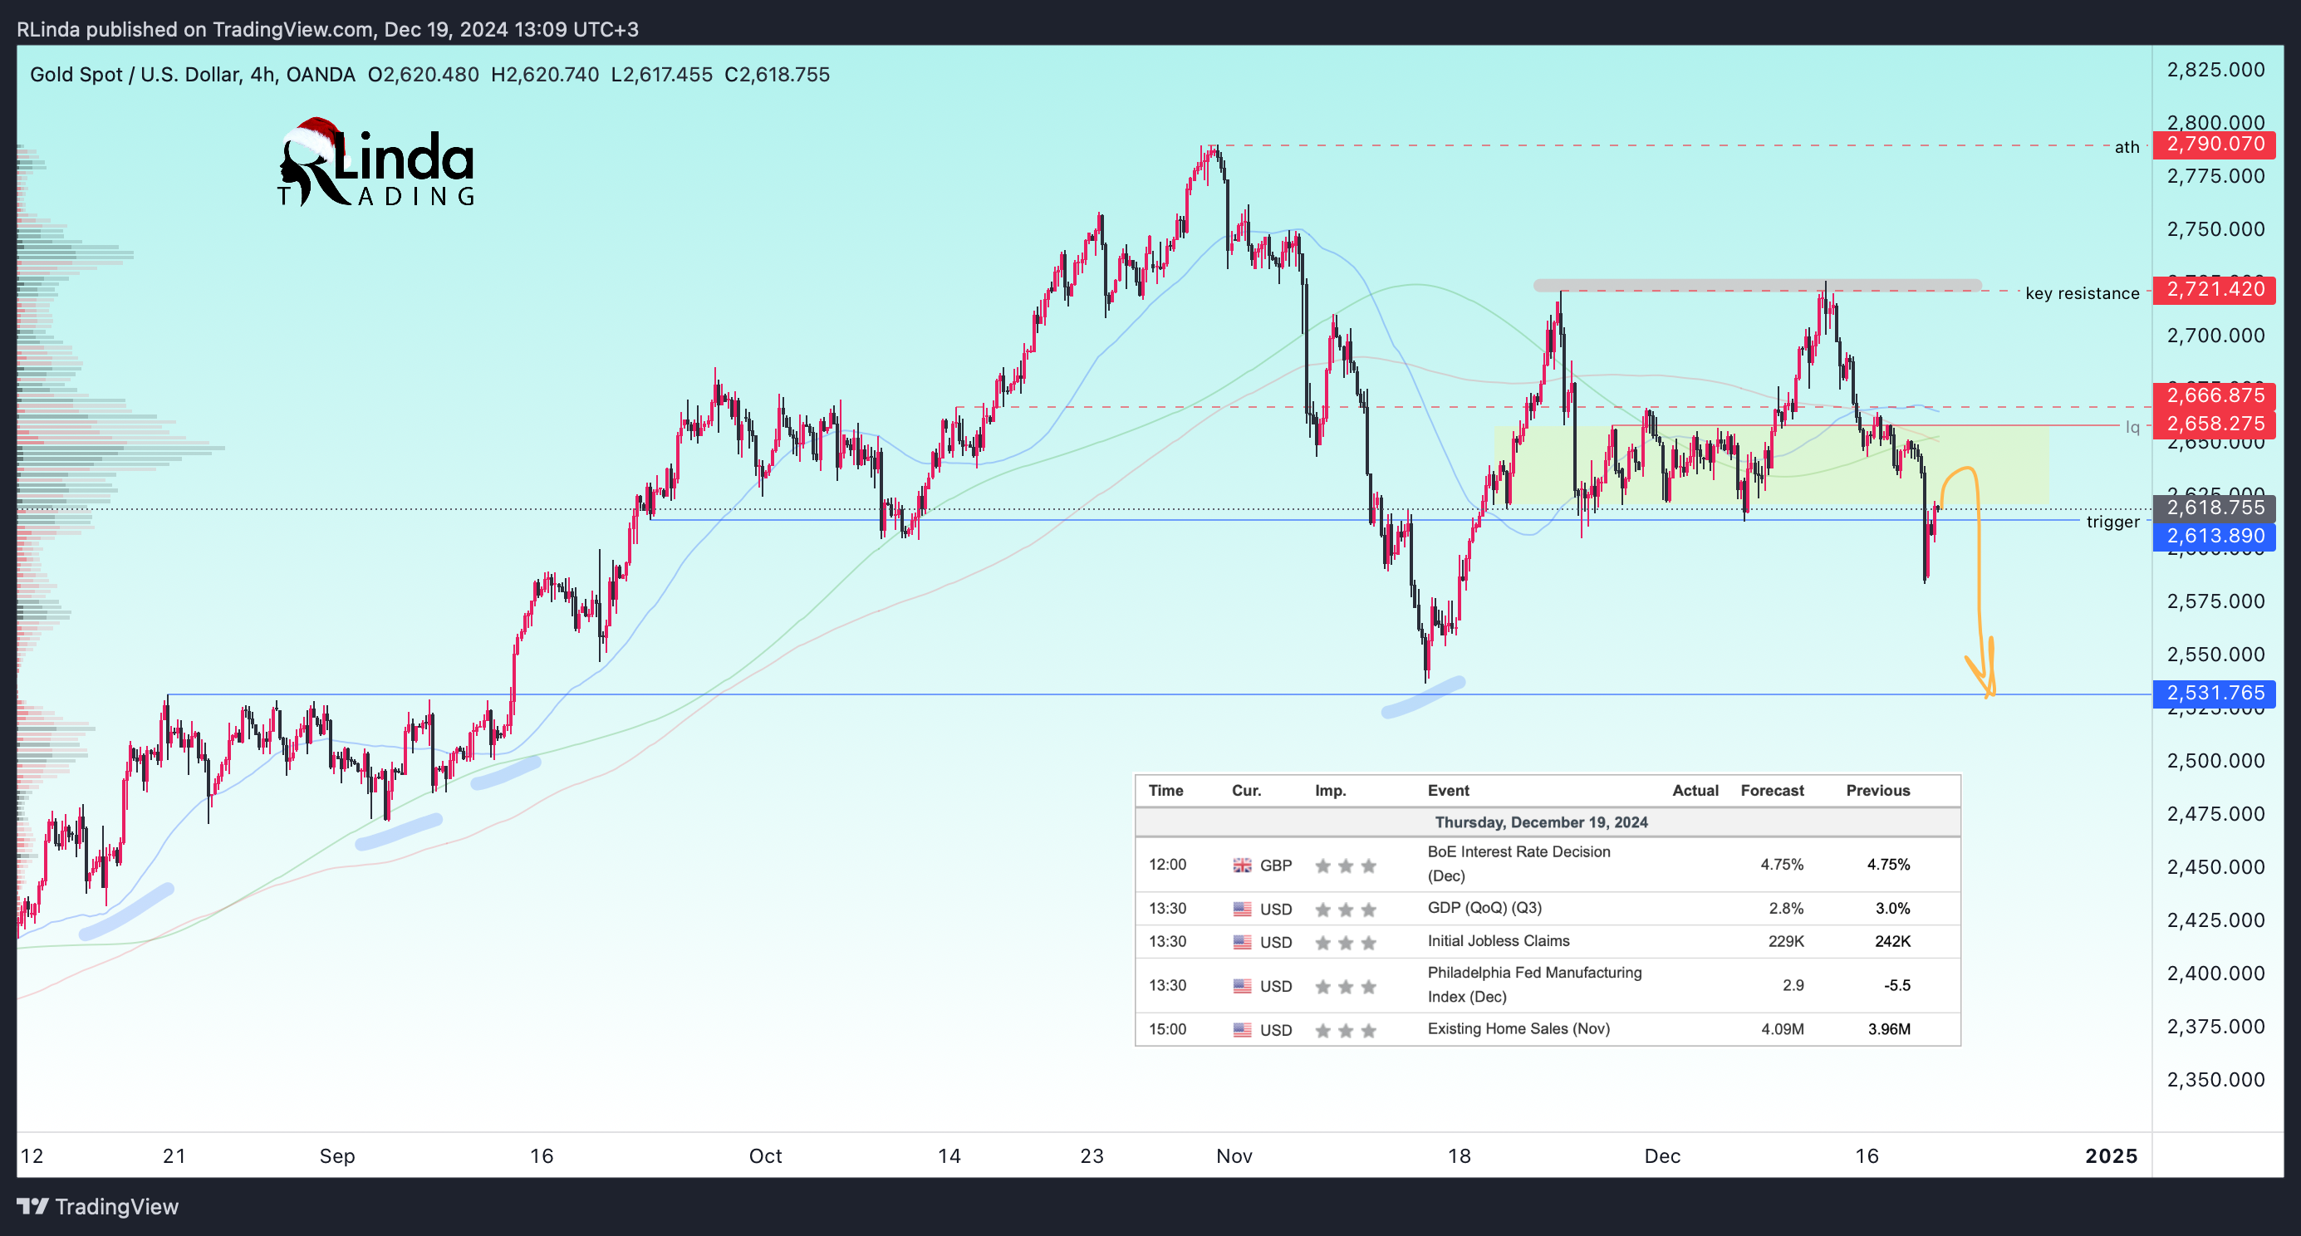The width and height of the screenshot is (2301, 1236).
Task: Click the GBP flag in the BoE row
Action: pyautogui.click(x=1242, y=866)
